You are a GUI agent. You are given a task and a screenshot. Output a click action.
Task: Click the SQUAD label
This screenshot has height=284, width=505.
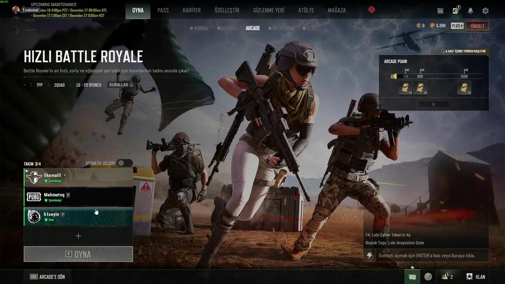coord(60,85)
